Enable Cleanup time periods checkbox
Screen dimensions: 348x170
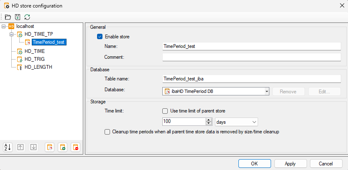point(107,132)
